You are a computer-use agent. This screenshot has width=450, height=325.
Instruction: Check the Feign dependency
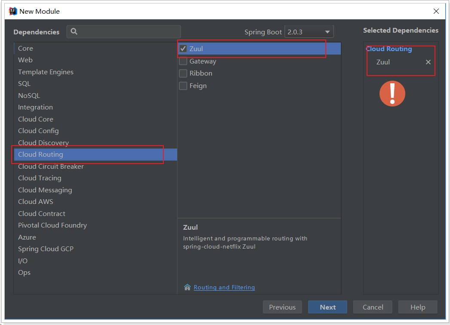click(x=183, y=86)
